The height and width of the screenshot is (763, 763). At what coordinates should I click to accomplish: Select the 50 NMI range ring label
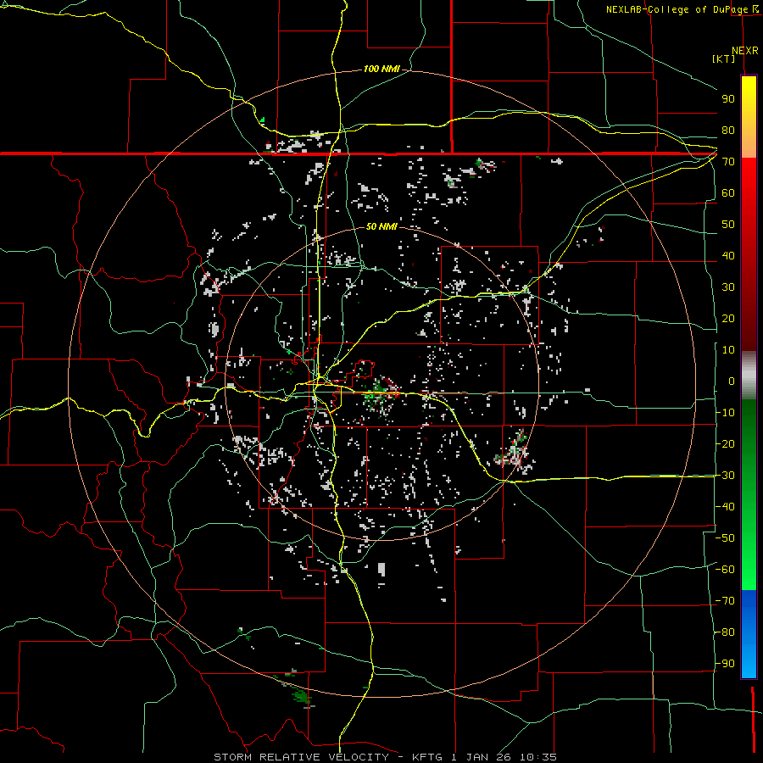point(382,226)
